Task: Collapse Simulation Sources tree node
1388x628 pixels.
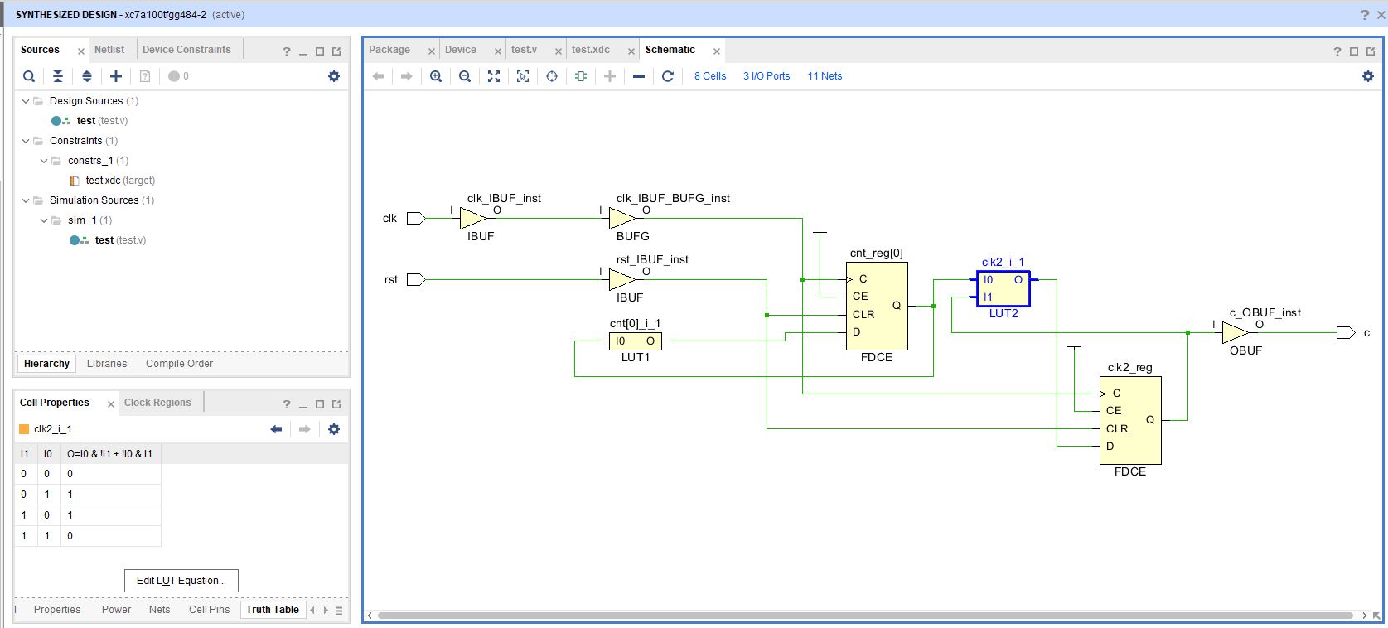Action: pos(26,200)
